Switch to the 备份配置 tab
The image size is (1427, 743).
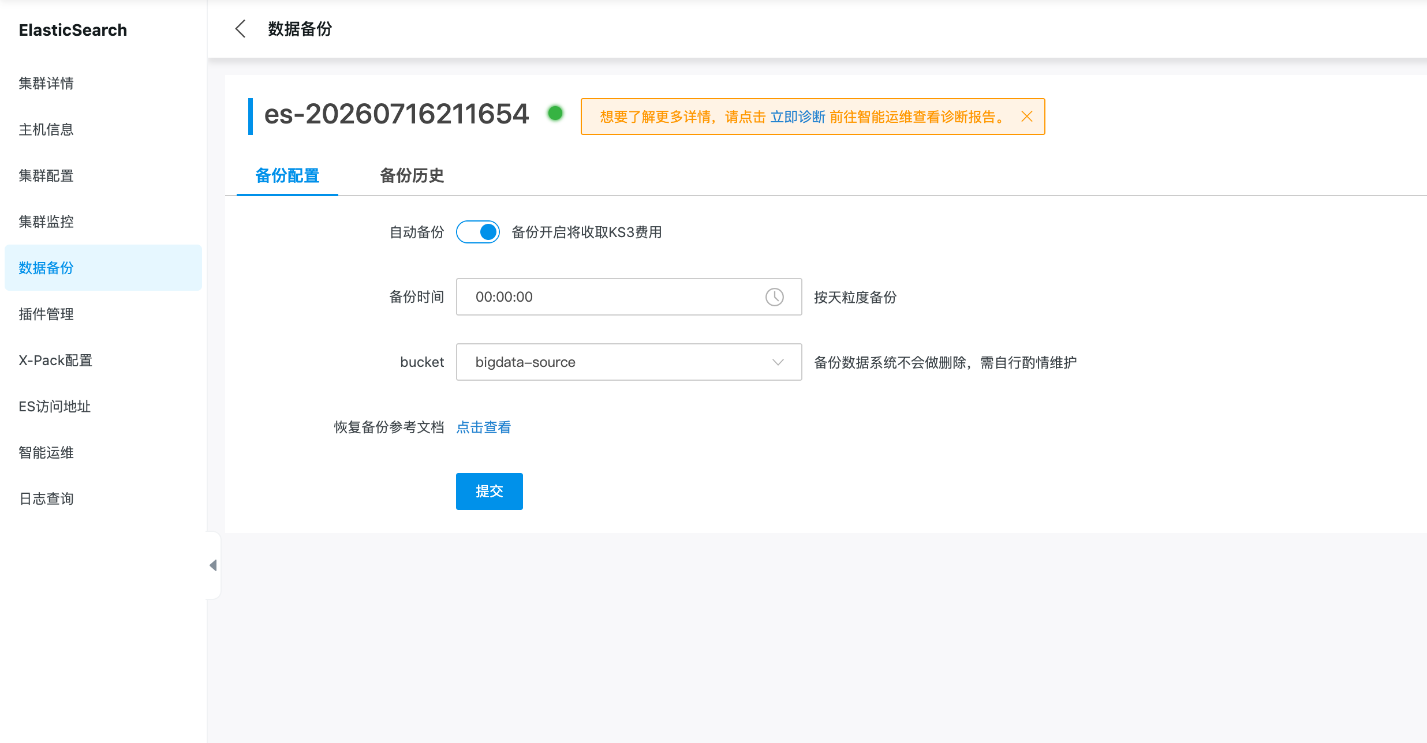[287, 175]
